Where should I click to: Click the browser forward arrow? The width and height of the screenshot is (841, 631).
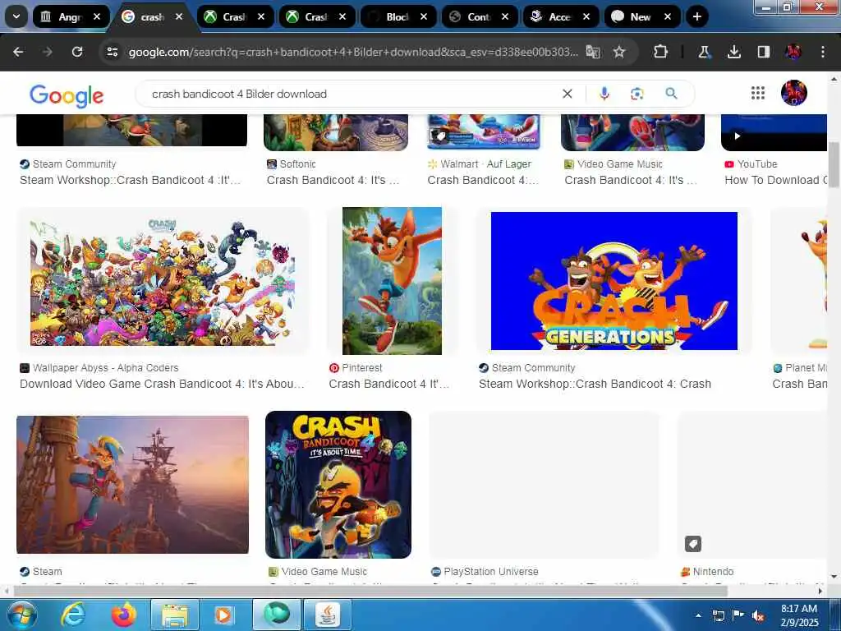[48, 52]
